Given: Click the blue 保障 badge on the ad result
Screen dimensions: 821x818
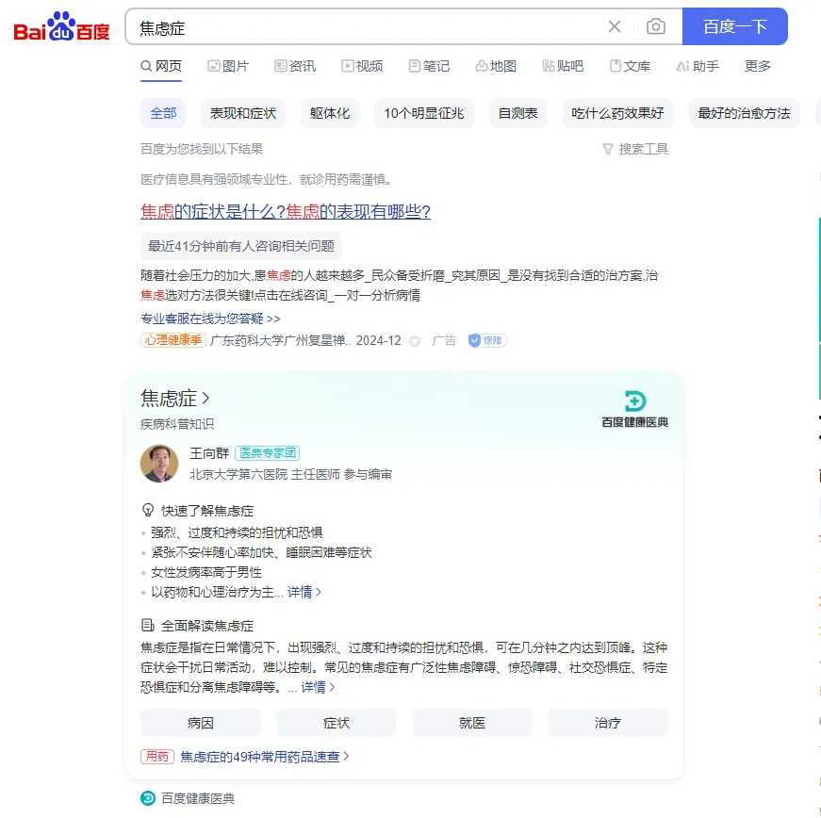Looking at the screenshot, I should point(486,340).
